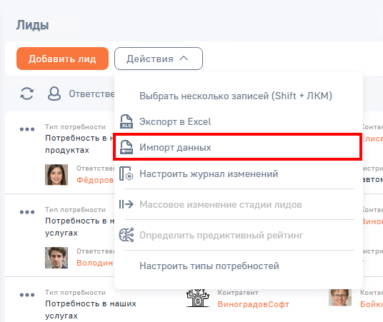383x322 pixels.
Task: Choose Выбрать несколько записей (Shift + ЛКМ)
Action: 236,96
